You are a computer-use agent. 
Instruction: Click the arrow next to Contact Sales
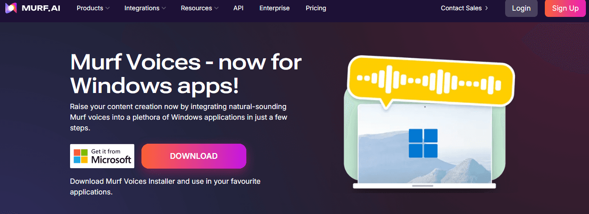click(x=486, y=8)
